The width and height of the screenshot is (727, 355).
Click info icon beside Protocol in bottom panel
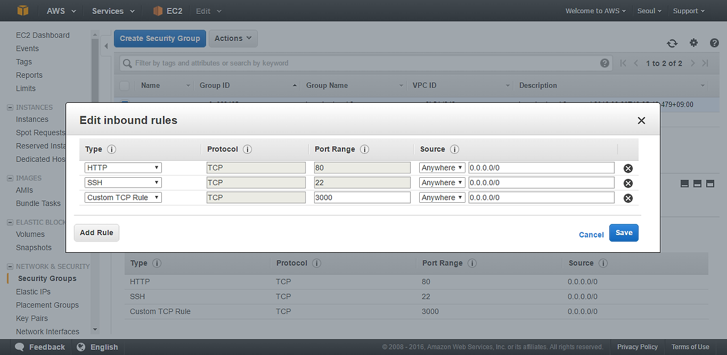tap(316, 264)
